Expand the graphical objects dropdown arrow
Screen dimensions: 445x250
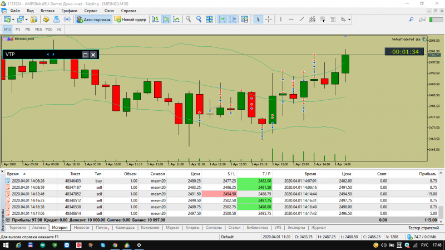pyautogui.click(x=349, y=19)
